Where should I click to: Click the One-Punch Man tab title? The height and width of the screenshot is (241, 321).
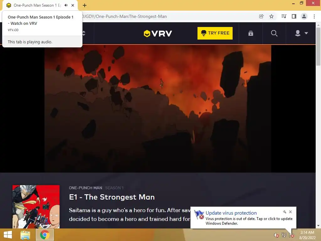point(38,5)
